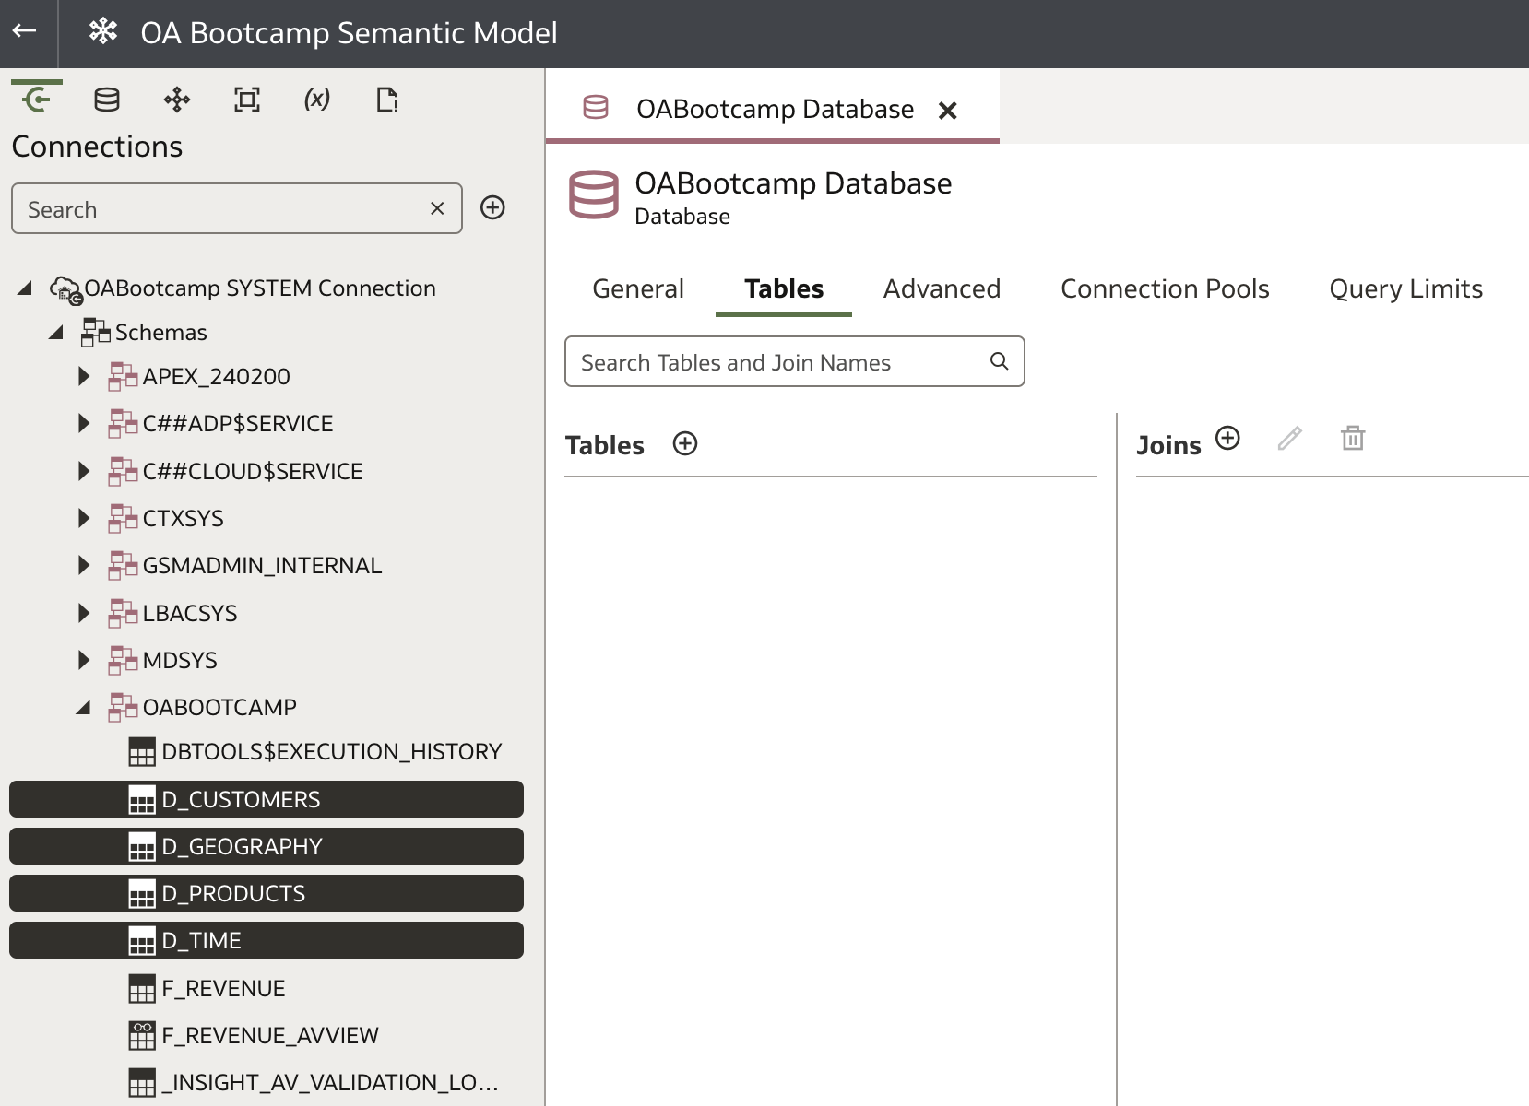
Task: Expand the MDSYS schema
Action: (x=84, y=660)
